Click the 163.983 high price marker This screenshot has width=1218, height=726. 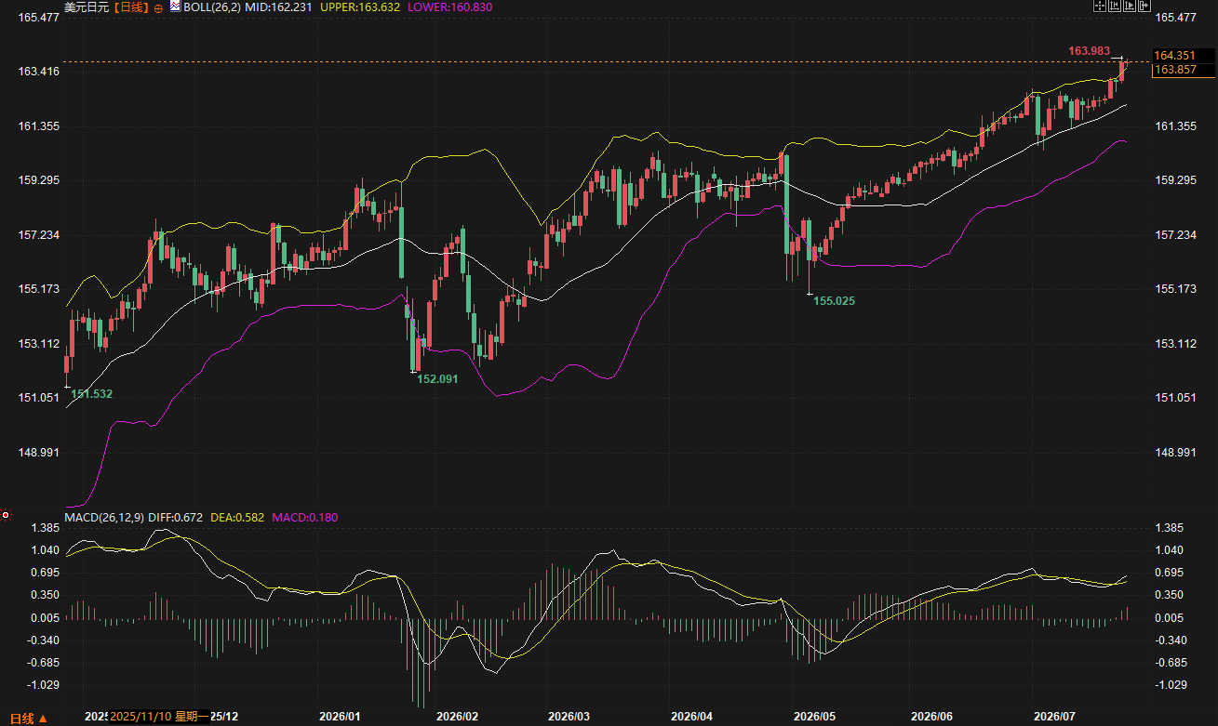pyautogui.click(x=1089, y=50)
